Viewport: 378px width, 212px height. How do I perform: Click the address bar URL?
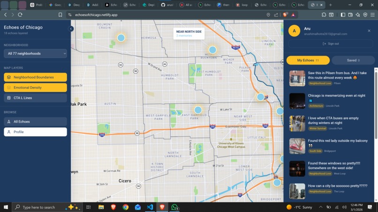(x=96, y=15)
